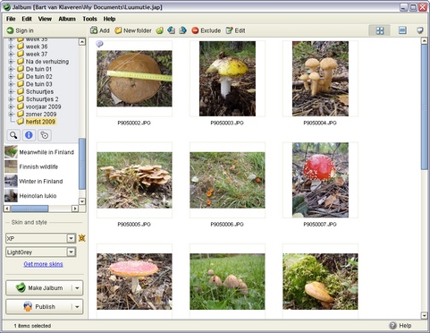Image resolution: width=430 pixels, height=333 pixels.
Task: Expand the week 36 folder node
Action: point(11,47)
